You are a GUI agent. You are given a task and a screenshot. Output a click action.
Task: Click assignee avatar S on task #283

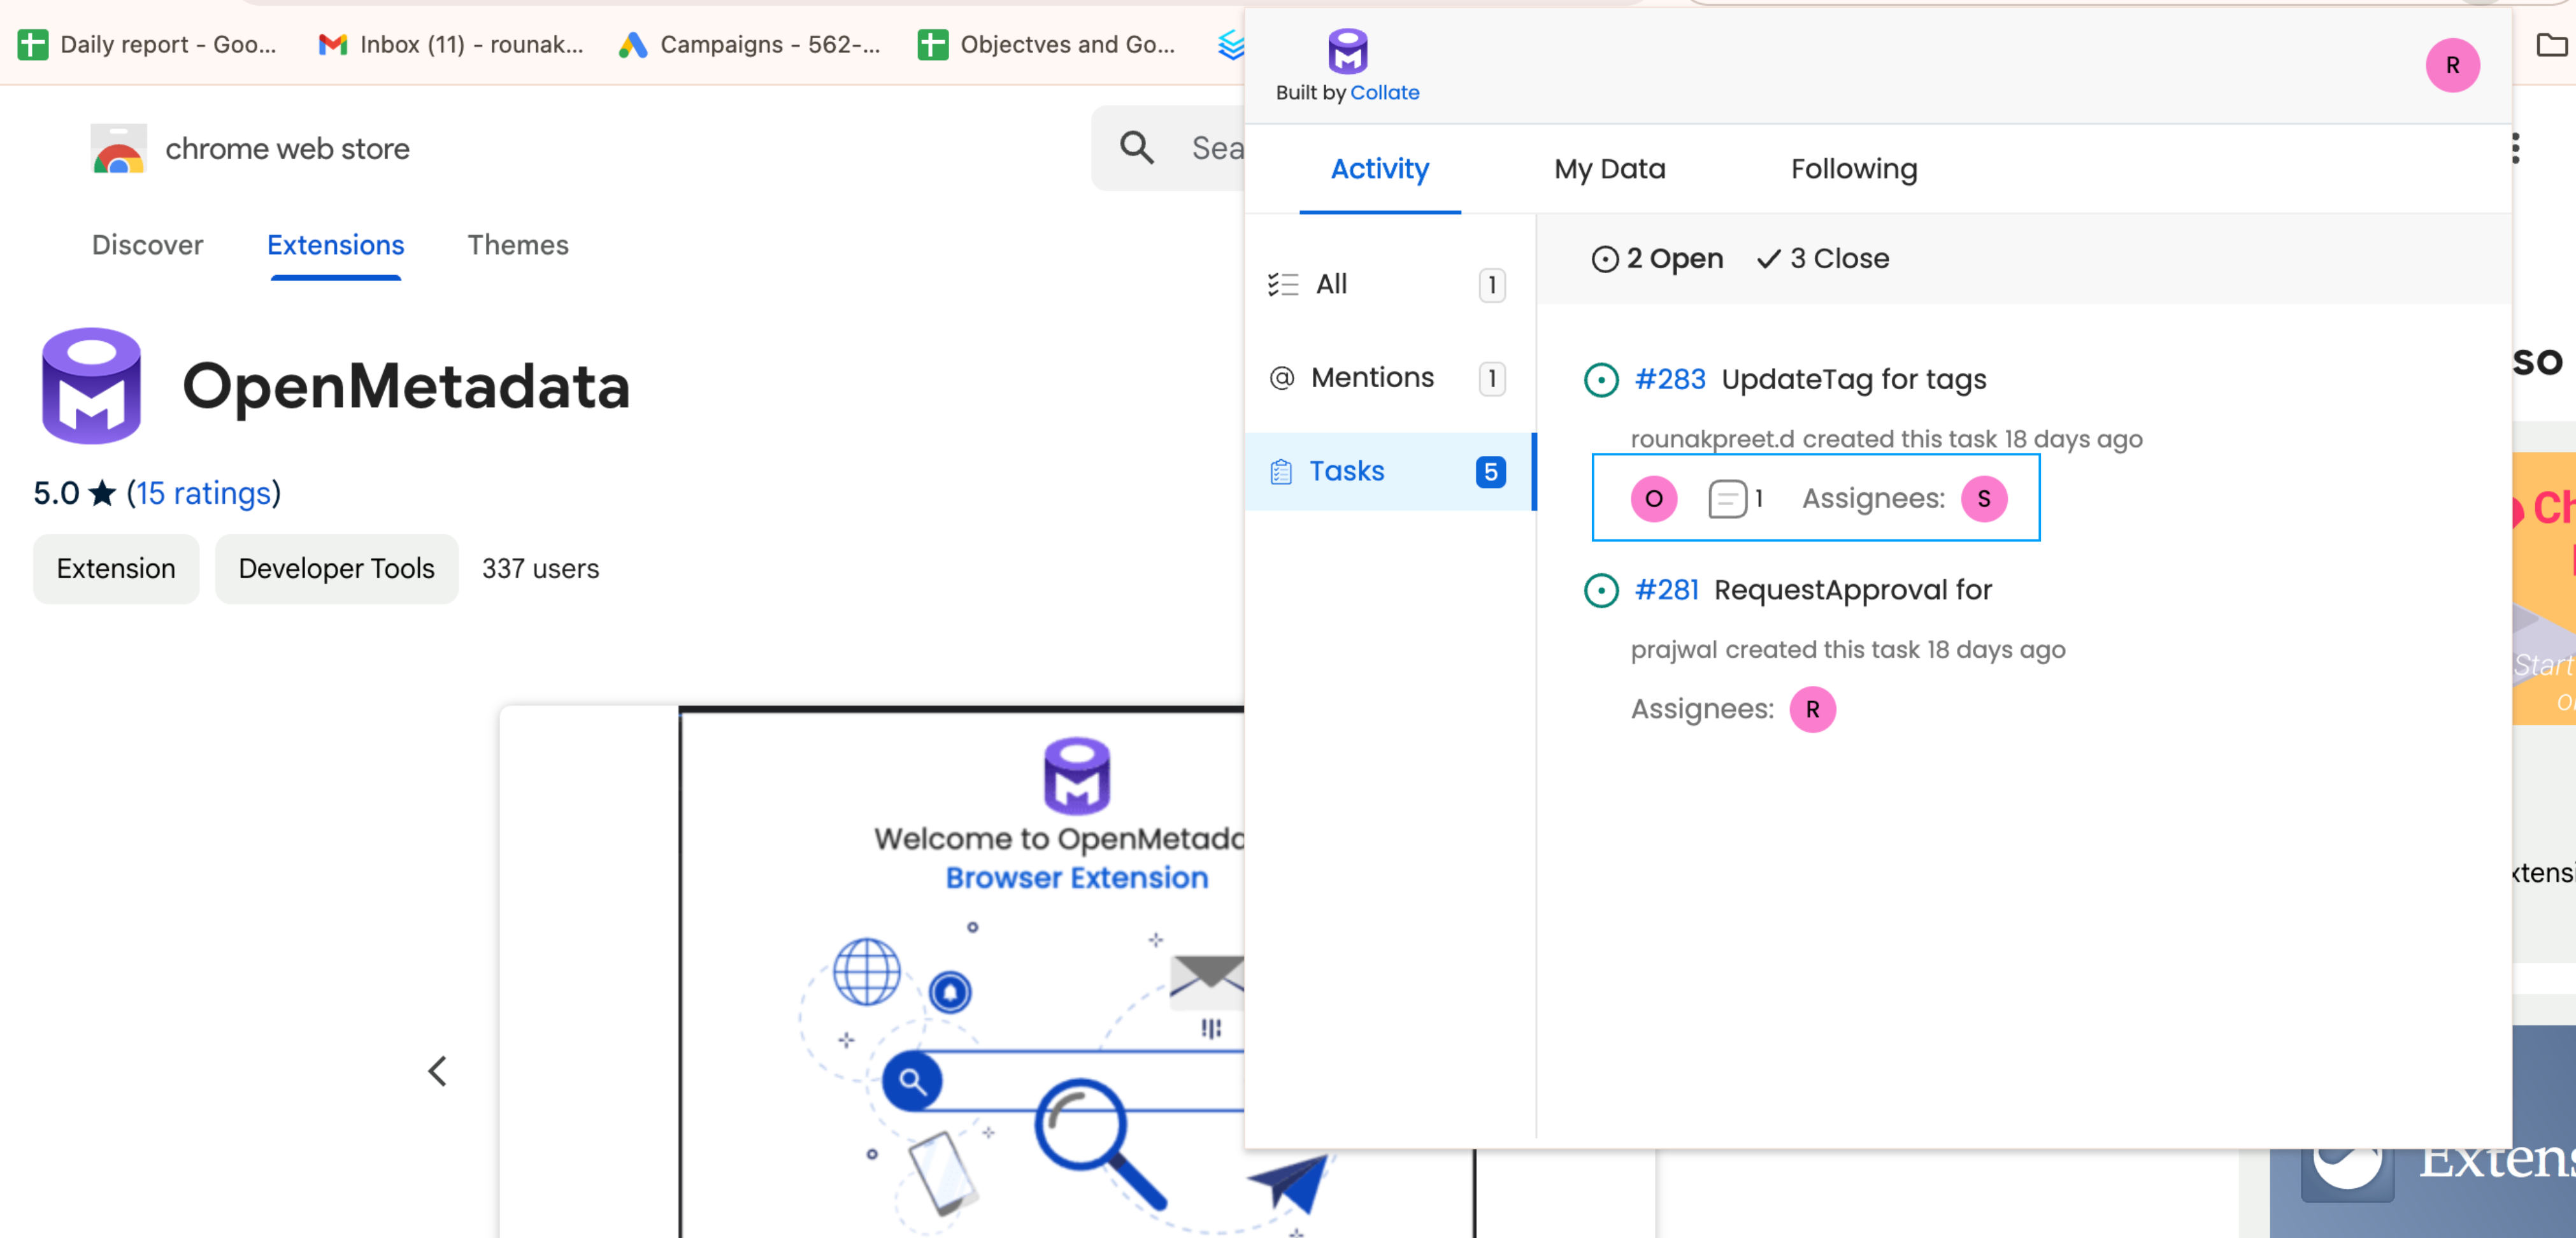pyautogui.click(x=1984, y=498)
